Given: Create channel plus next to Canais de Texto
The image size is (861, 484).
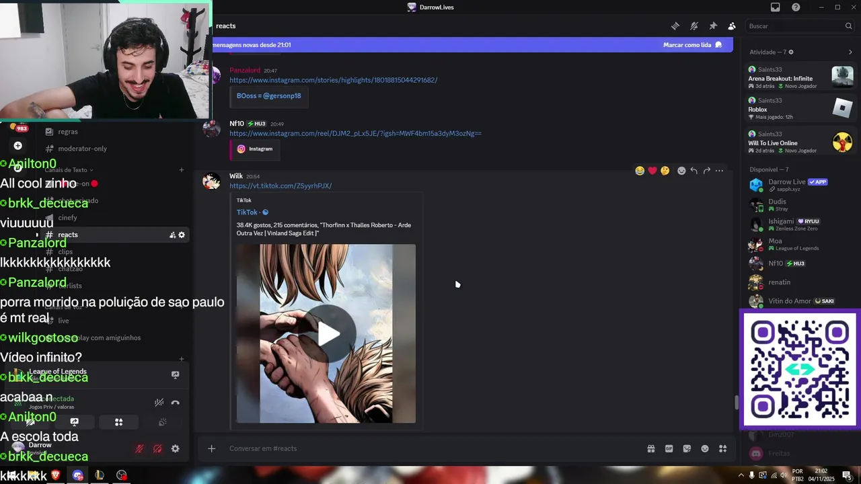Looking at the screenshot, I should [182, 170].
